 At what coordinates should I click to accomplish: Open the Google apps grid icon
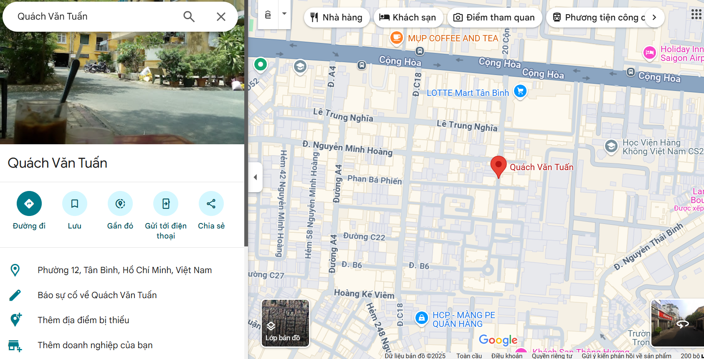(696, 15)
